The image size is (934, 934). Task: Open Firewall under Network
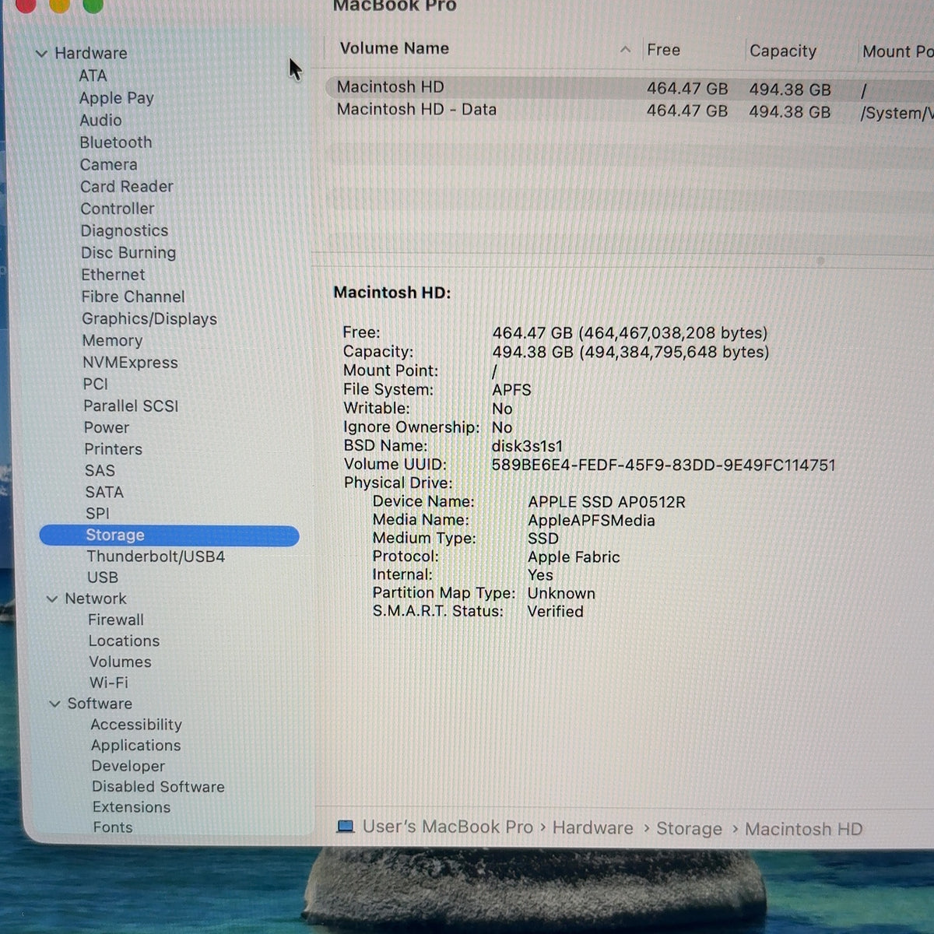[115, 620]
